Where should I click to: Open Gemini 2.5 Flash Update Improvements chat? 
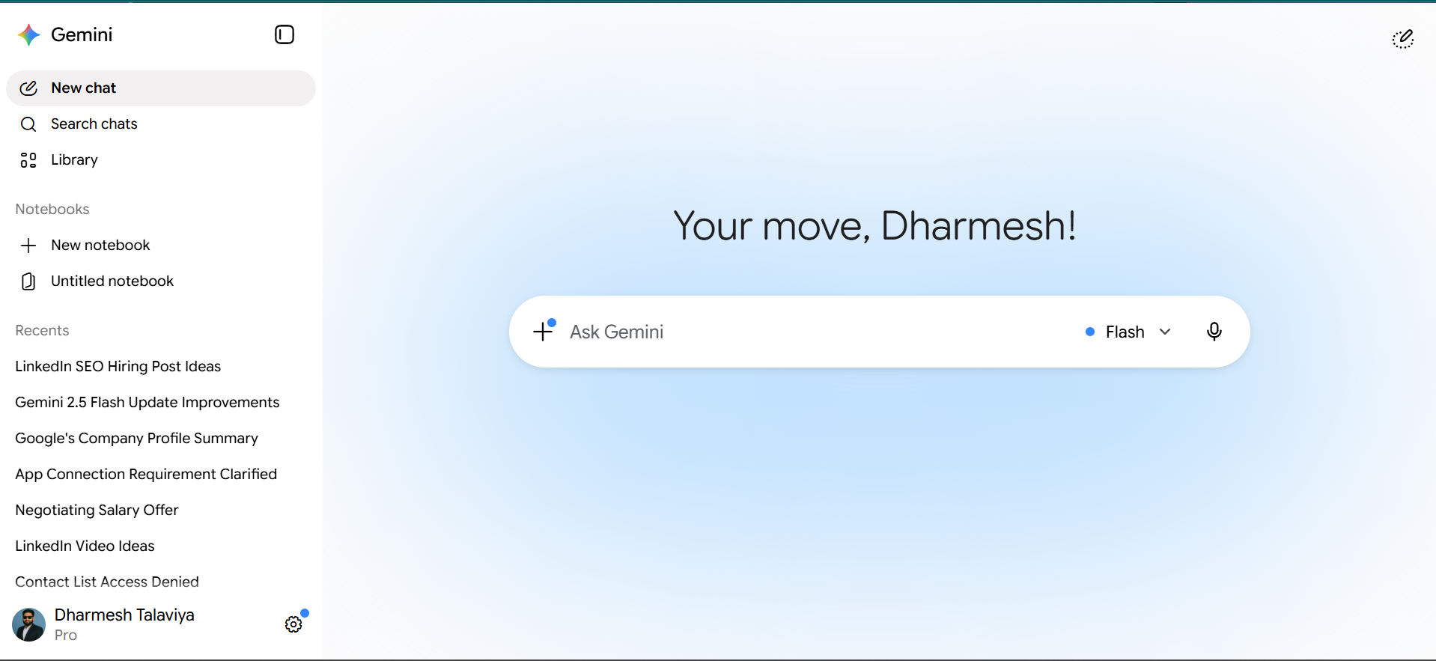pyautogui.click(x=147, y=402)
